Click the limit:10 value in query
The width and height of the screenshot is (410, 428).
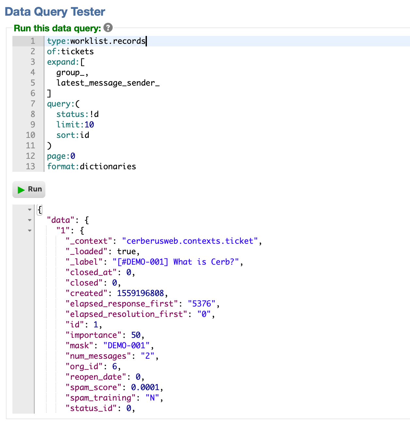click(x=89, y=125)
